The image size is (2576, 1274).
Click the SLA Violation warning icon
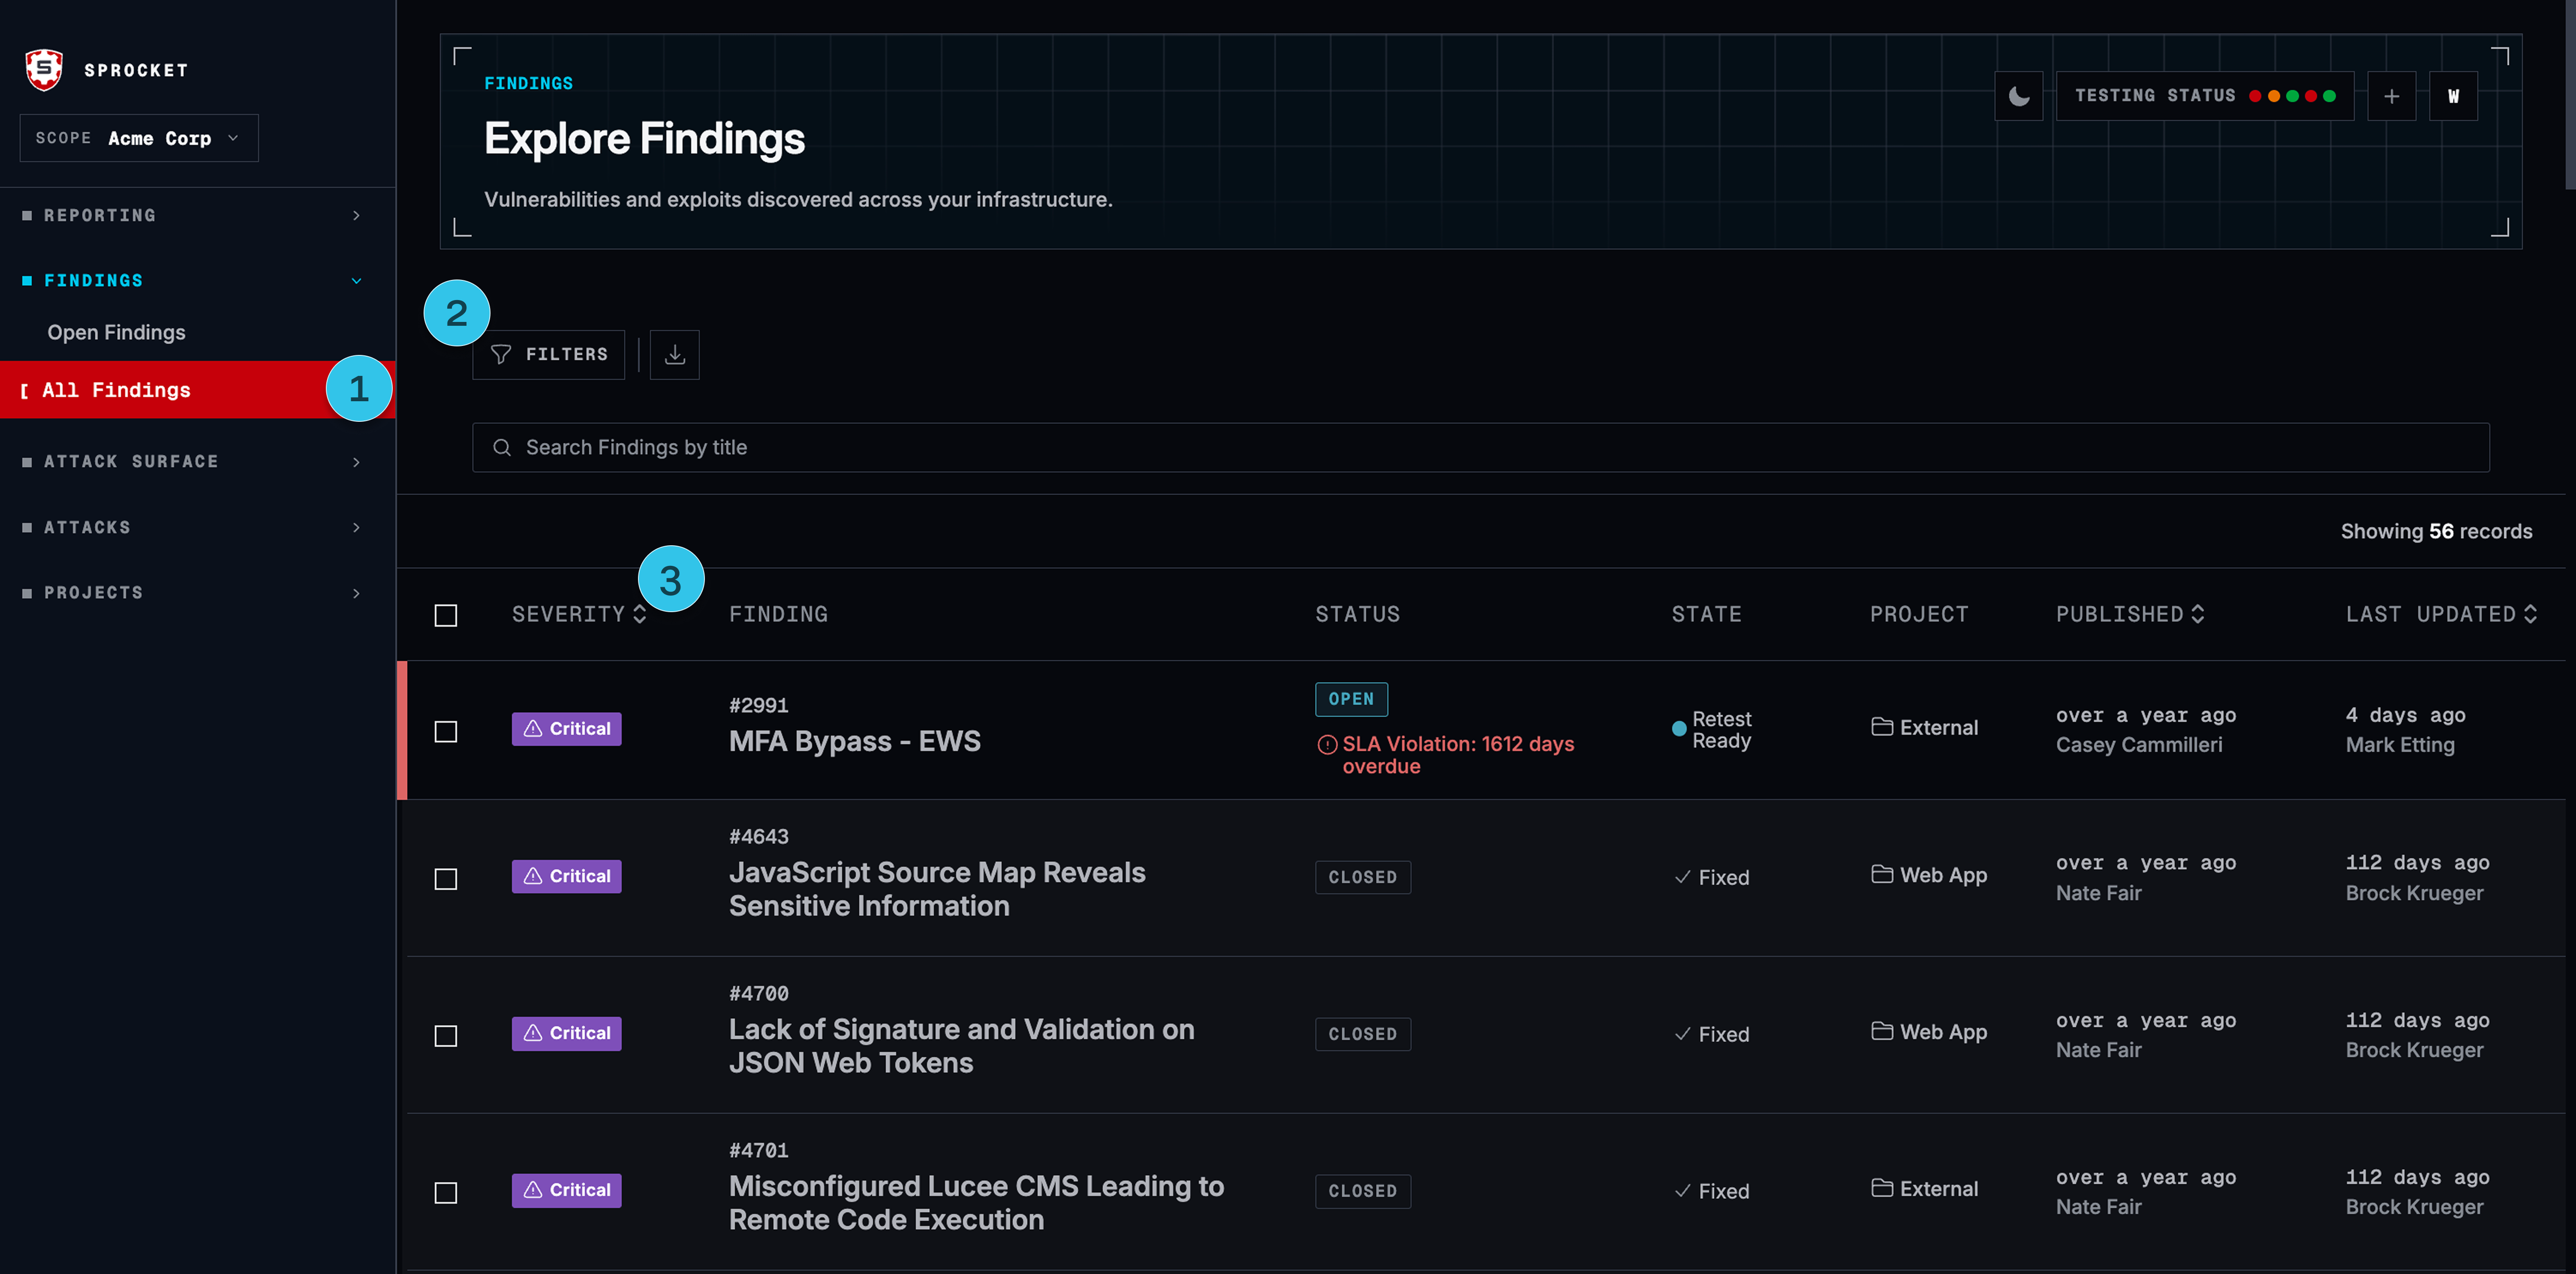coord(1327,744)
